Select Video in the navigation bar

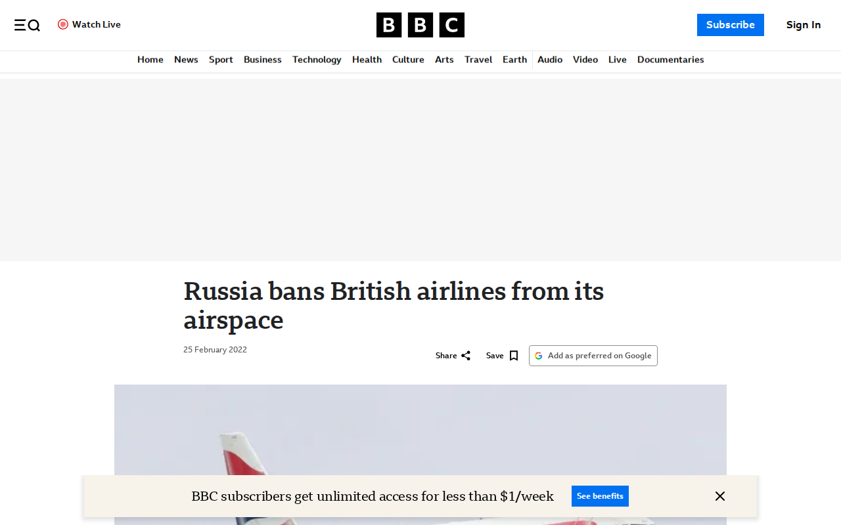585,60
